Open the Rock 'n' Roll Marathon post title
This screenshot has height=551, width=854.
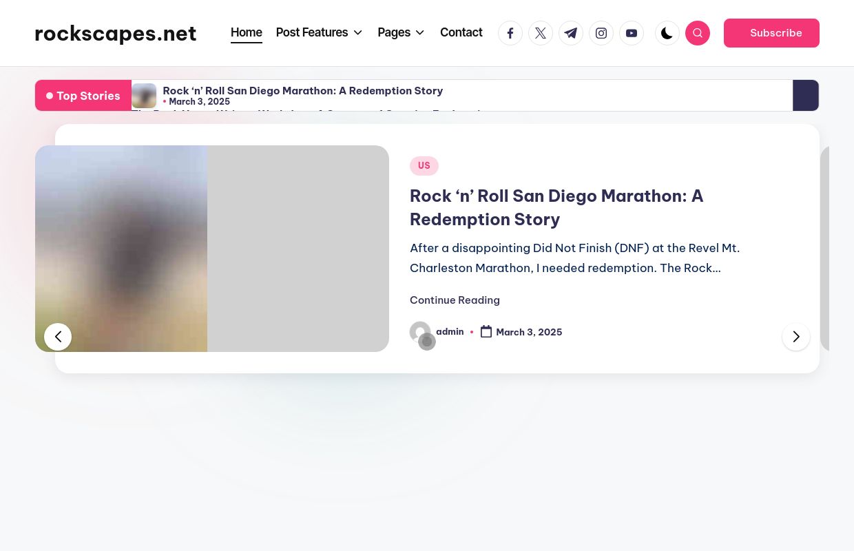556,207
